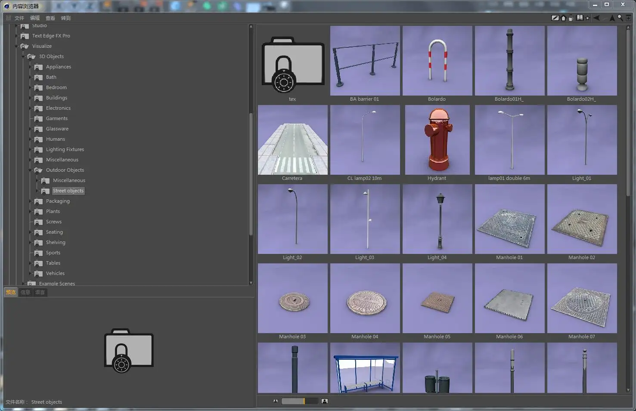The height and width of the screenshot is (411, 636).
Task: Open the catalog book icon in toolbar
Action: click(580, 18)
